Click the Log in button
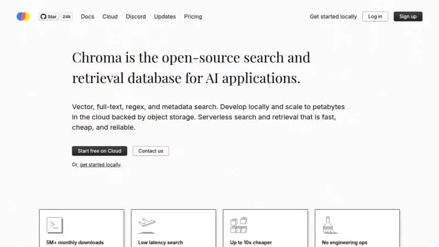This screenshot has width=439, height=247. coord(375,16)
